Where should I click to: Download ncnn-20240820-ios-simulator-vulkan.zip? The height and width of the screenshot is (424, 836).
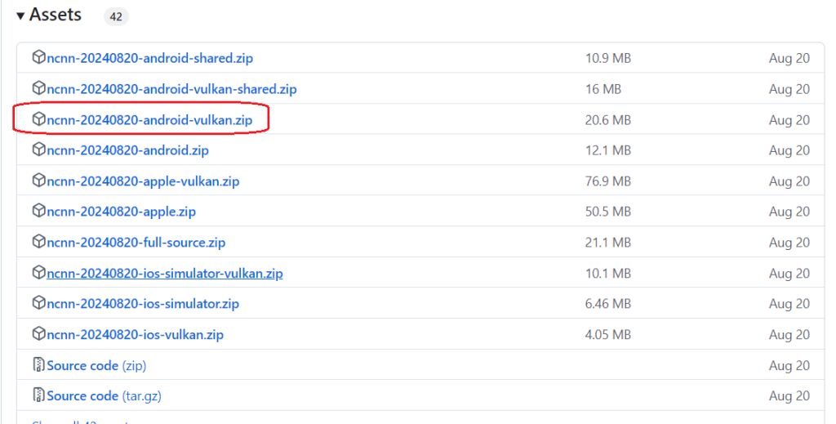(x=165, y=273)
